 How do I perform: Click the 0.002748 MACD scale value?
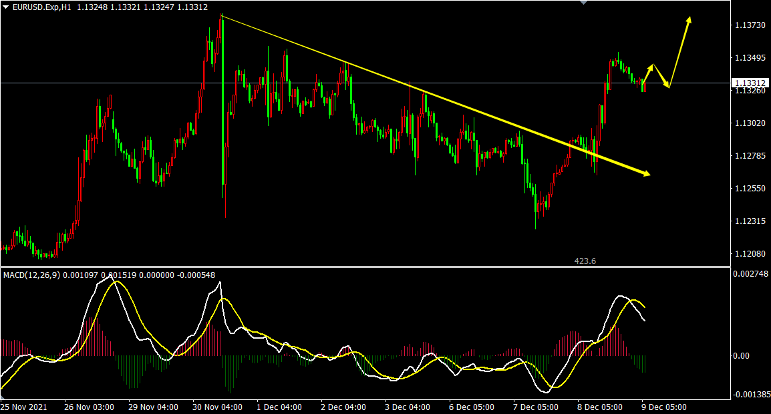[751, 274]
